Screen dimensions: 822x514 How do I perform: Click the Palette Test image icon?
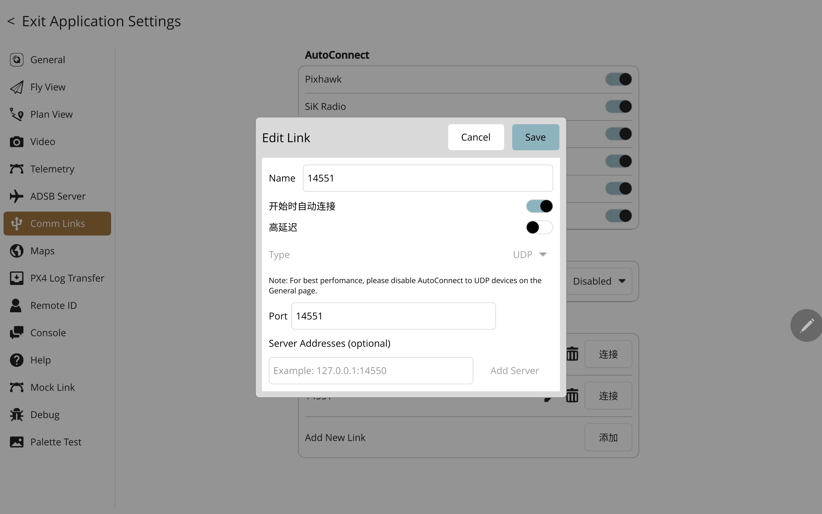click(x=16, y=442)
